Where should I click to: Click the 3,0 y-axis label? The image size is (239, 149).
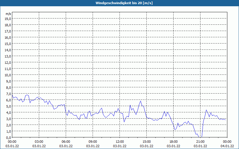click(x=8, y=119)
